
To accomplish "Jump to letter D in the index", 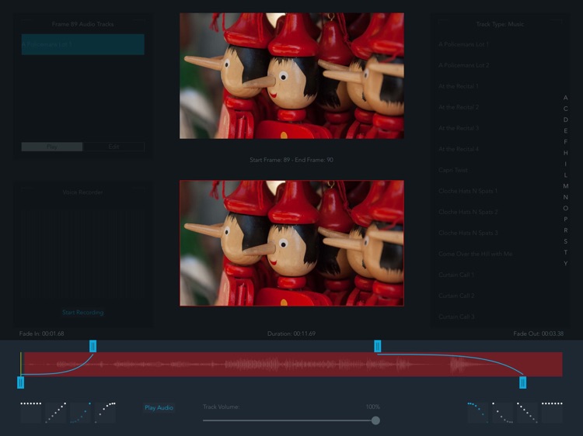I will click(x=566, y=119).
